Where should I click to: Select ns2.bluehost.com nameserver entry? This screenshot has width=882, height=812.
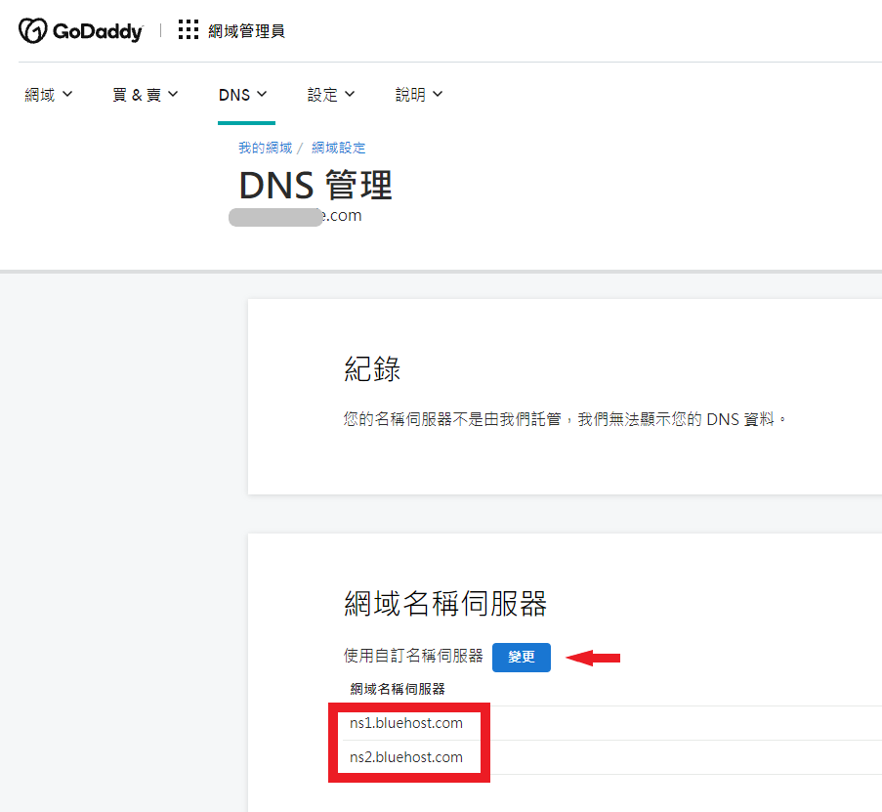(x=406, y=757)
